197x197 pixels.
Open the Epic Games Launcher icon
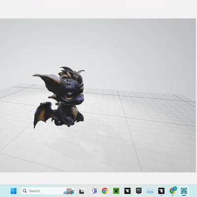[x=139, y=191]
